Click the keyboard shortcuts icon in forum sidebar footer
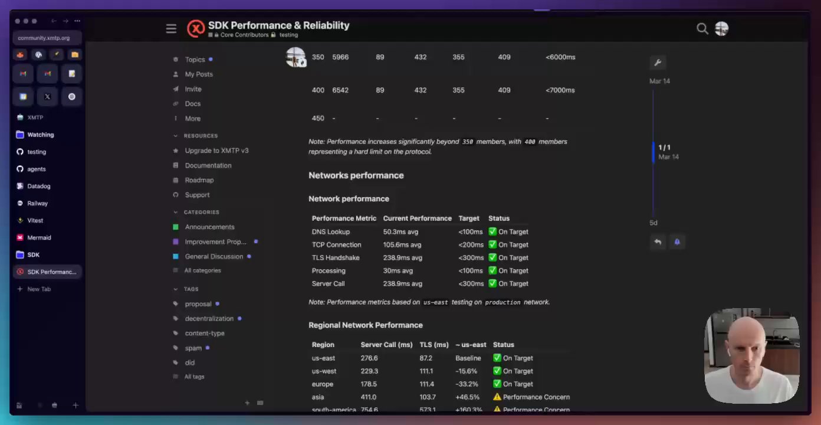This screenshot has width=821, height=425. [260, 403]
